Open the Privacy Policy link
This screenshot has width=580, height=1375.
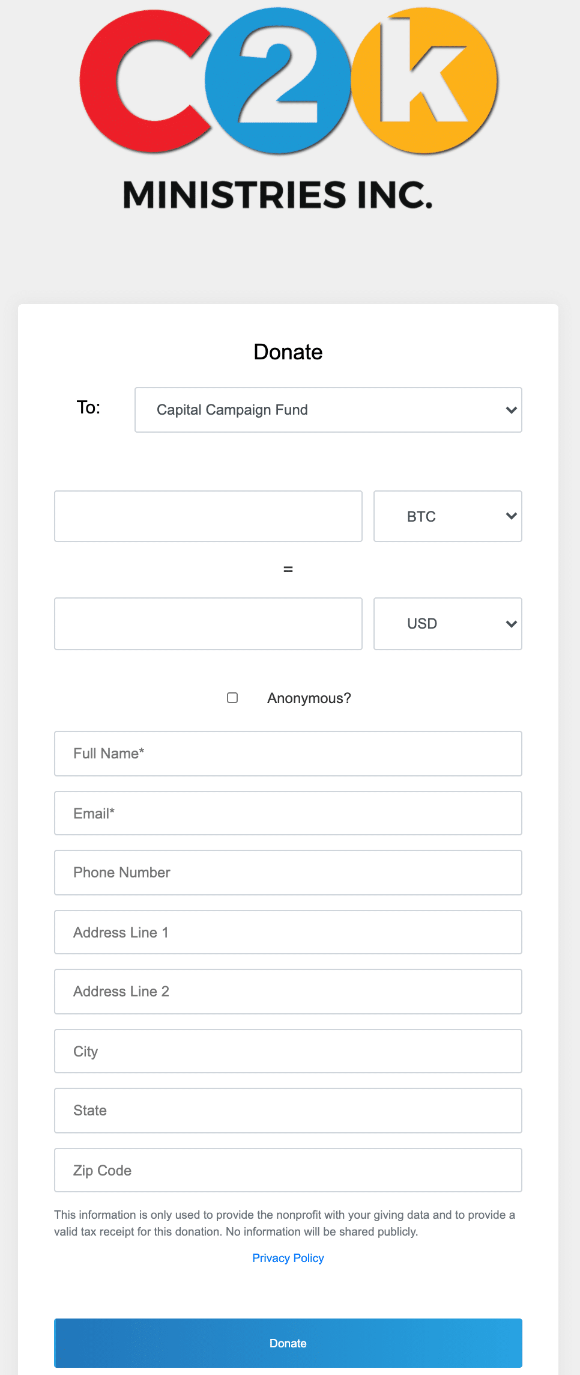point(288,1258)
